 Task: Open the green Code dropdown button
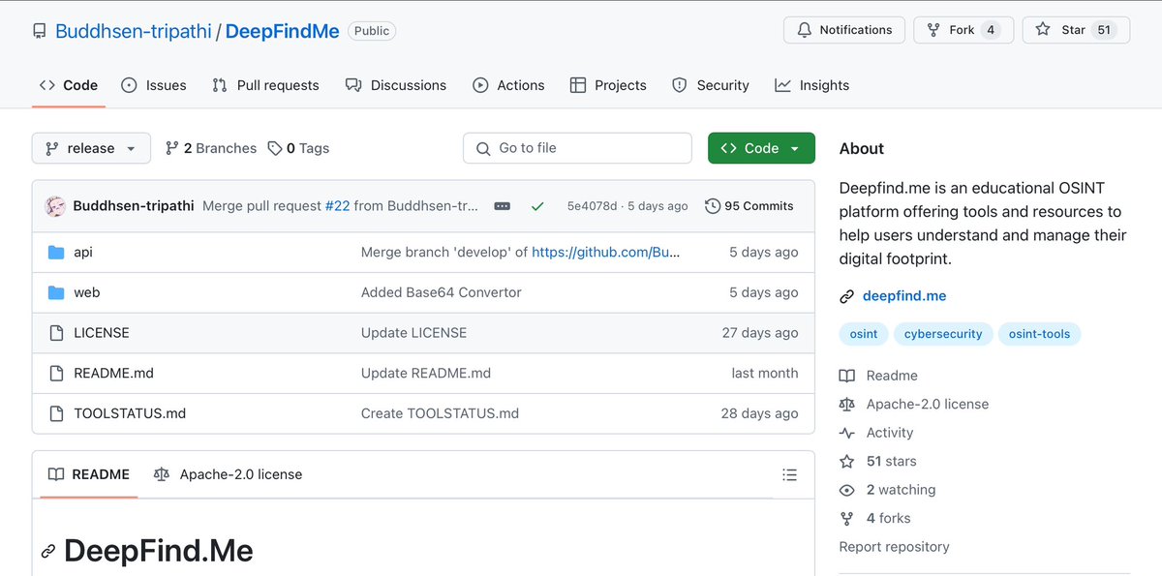pyautogui.click(x=761, y=148)
